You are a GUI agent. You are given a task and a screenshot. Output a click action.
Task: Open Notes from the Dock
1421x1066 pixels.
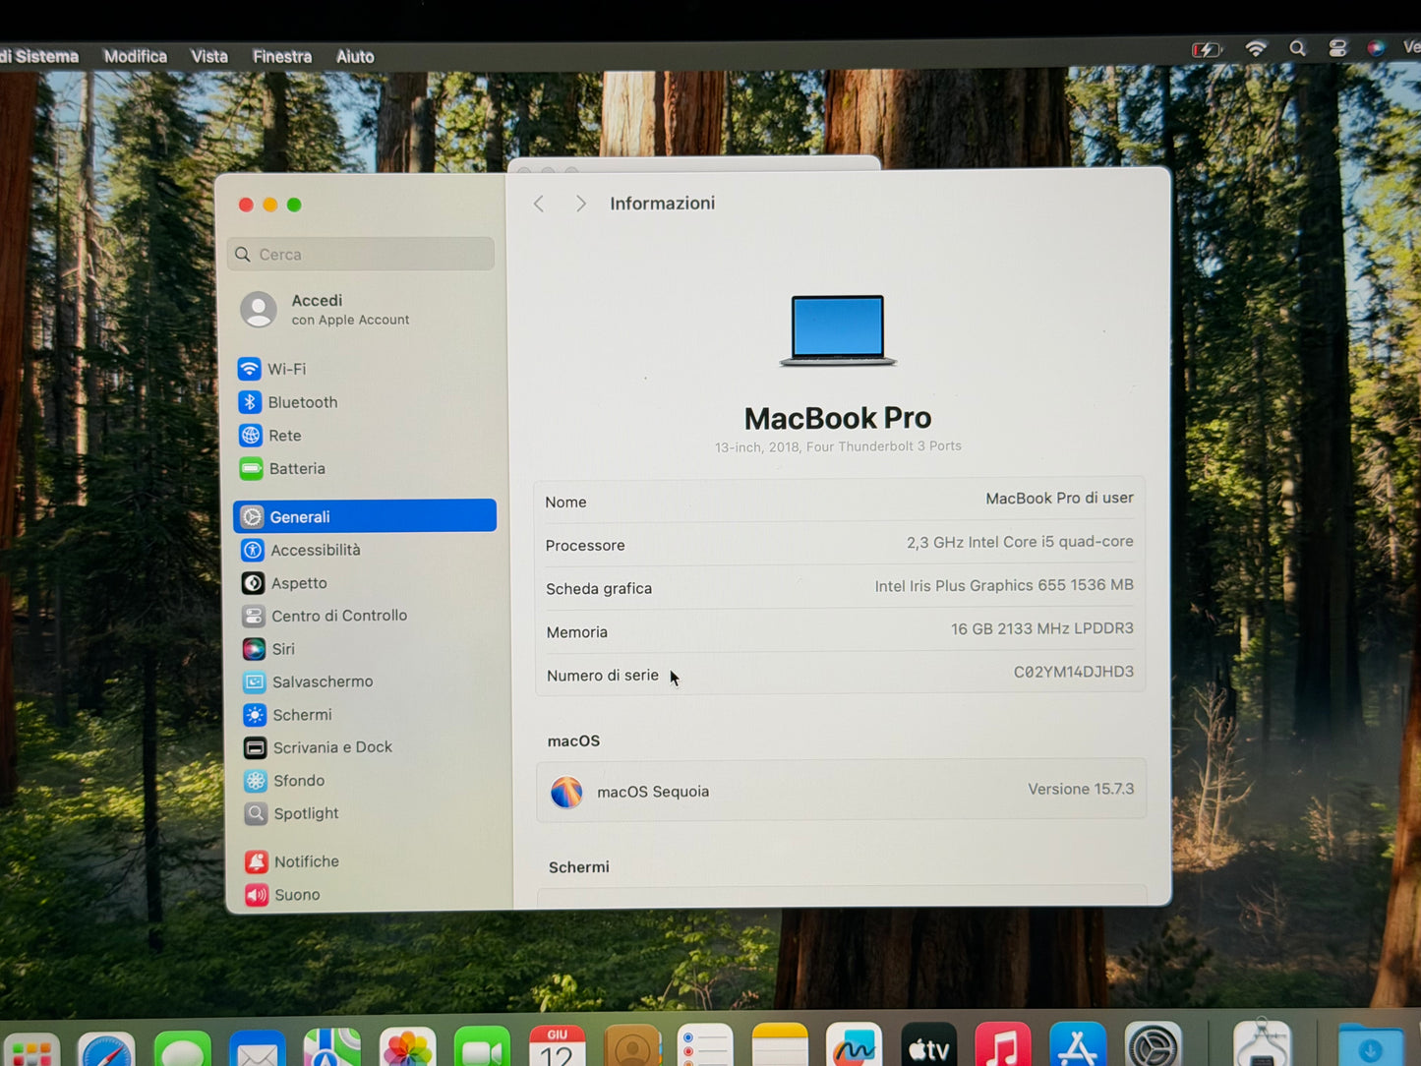point(779,1045)
